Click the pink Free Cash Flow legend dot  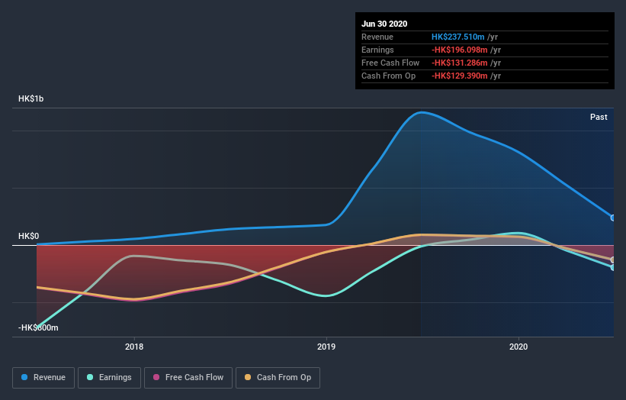(x=156, y=377)
